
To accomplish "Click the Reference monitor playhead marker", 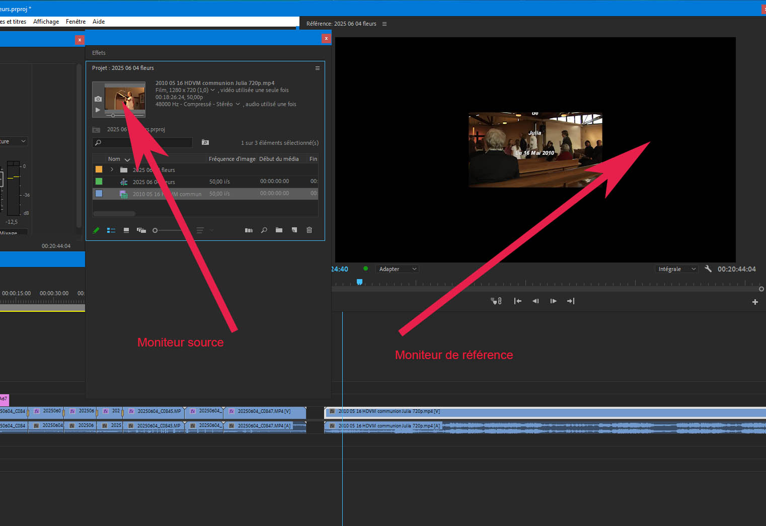I will click(359, 282).
